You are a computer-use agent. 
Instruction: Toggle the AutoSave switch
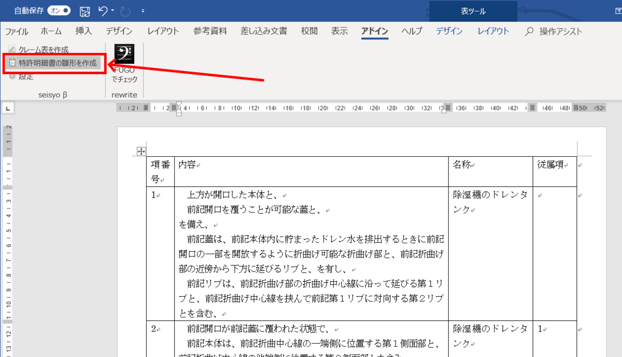tap(59, 10)
